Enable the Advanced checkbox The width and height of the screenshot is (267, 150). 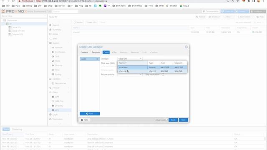coord(166,120)
